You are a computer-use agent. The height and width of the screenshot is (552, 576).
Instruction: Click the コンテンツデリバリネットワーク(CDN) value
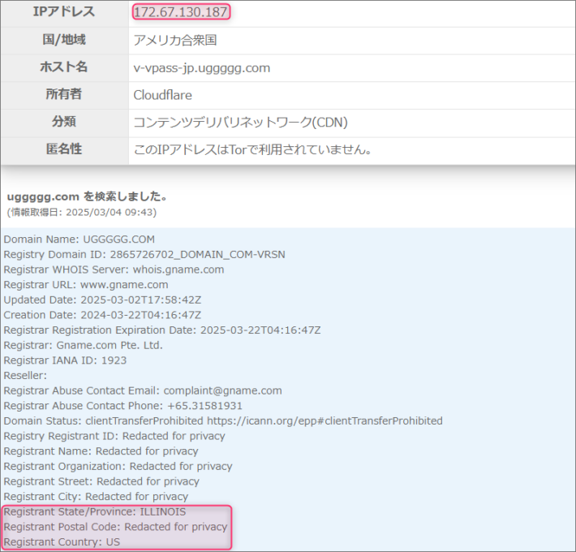240,123
